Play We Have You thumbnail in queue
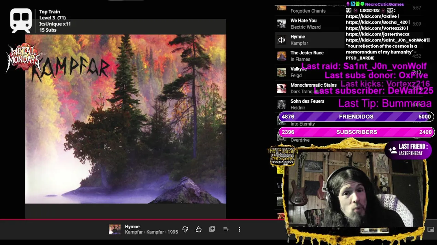 click(281, 23)
